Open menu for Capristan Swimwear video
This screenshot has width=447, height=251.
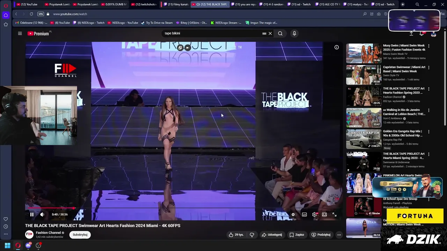click(x=429, y=67)
